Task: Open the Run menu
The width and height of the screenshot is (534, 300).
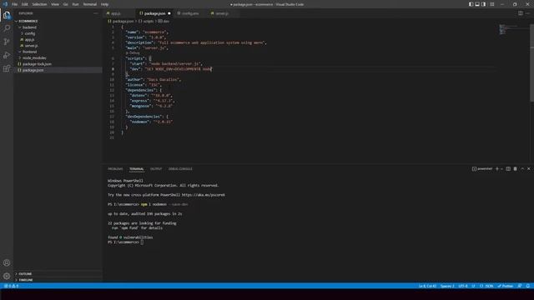Action: pos(75,4)
